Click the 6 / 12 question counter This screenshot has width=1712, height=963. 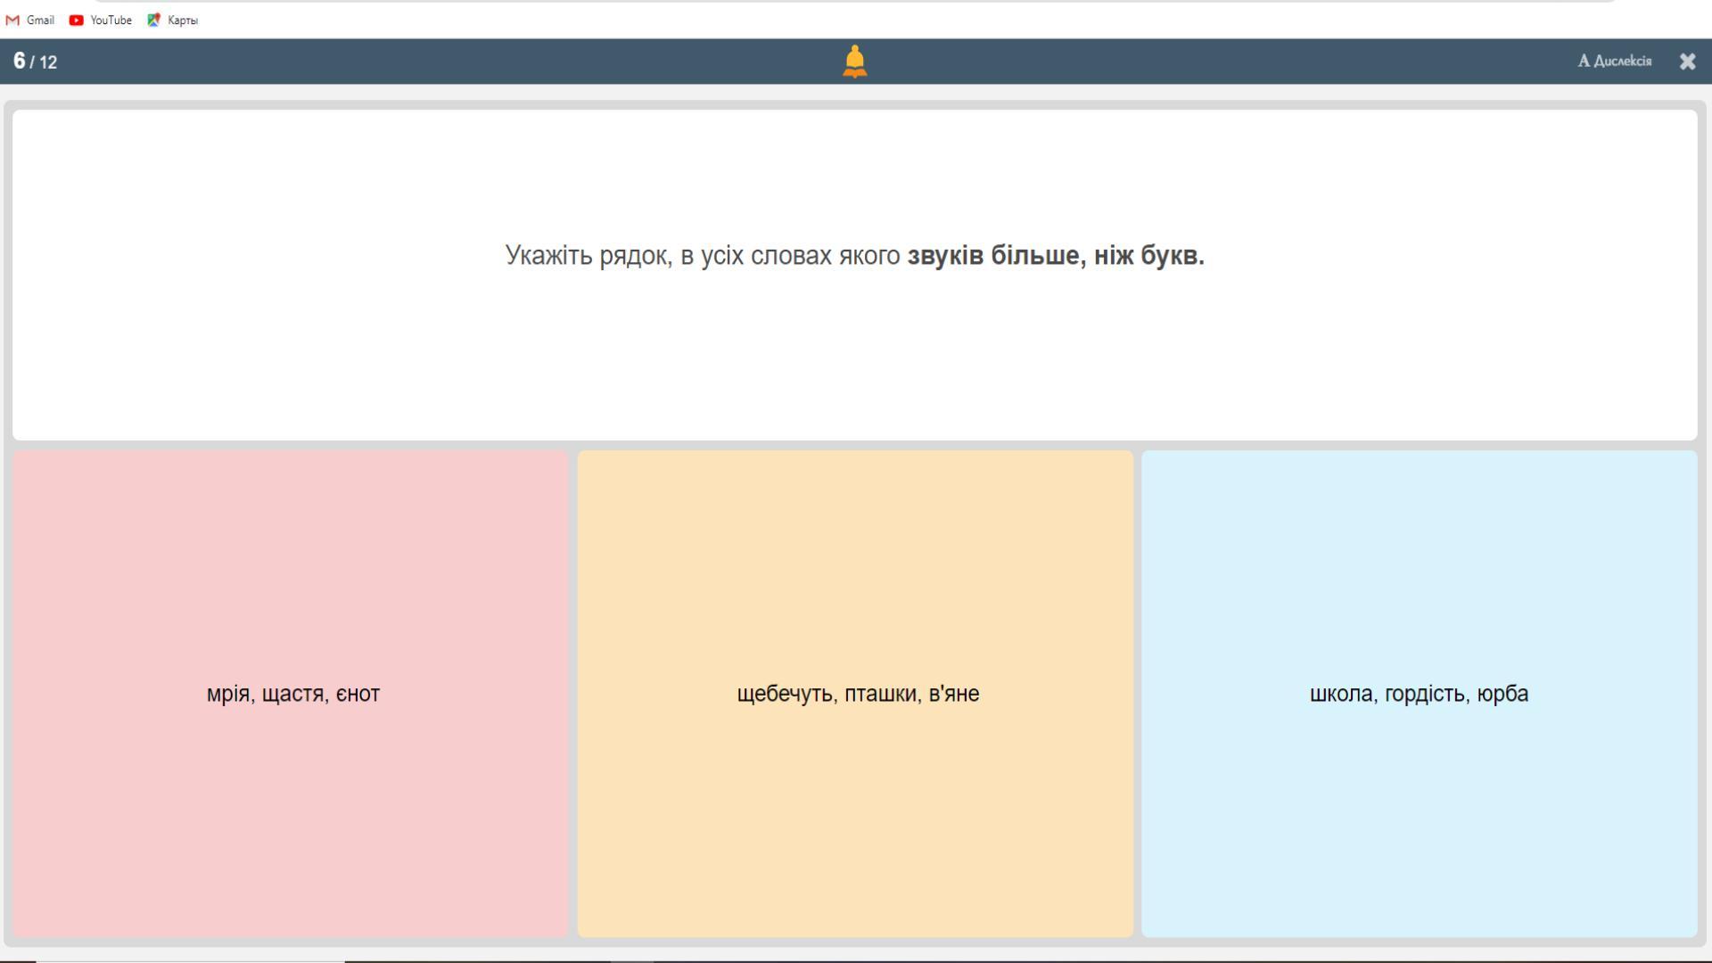[36, 62]
